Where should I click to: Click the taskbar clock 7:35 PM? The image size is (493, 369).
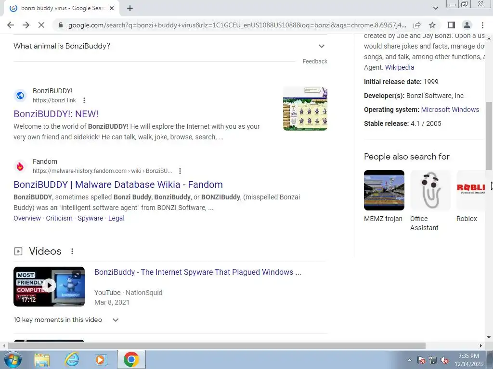468,360
